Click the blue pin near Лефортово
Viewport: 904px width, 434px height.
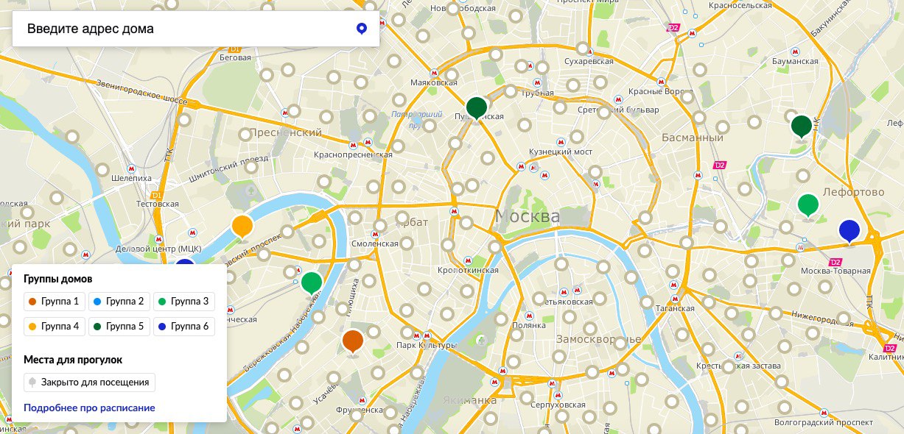[x=849, y=231]
